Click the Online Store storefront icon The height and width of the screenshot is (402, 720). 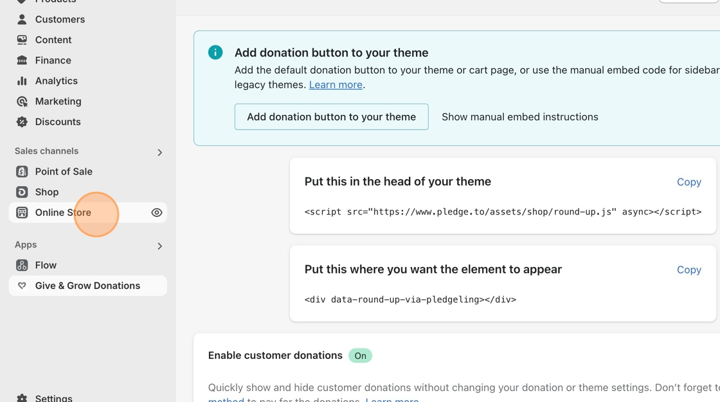point(22,213)
